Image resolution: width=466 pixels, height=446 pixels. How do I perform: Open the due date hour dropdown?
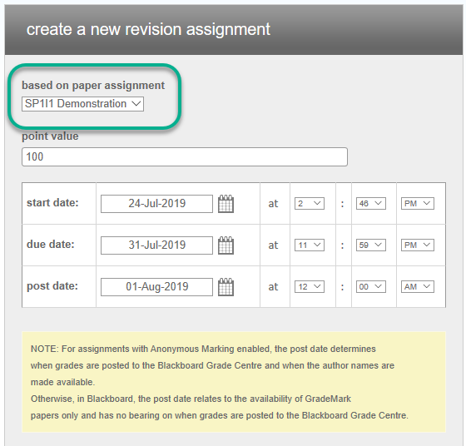[310, 245]
